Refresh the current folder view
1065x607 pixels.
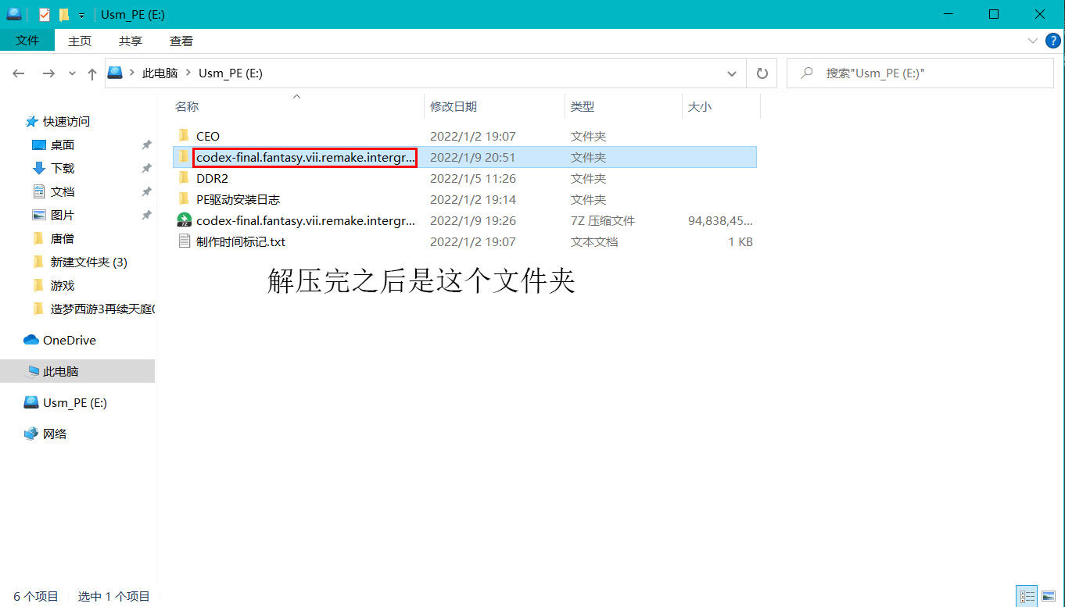(762, 73)
